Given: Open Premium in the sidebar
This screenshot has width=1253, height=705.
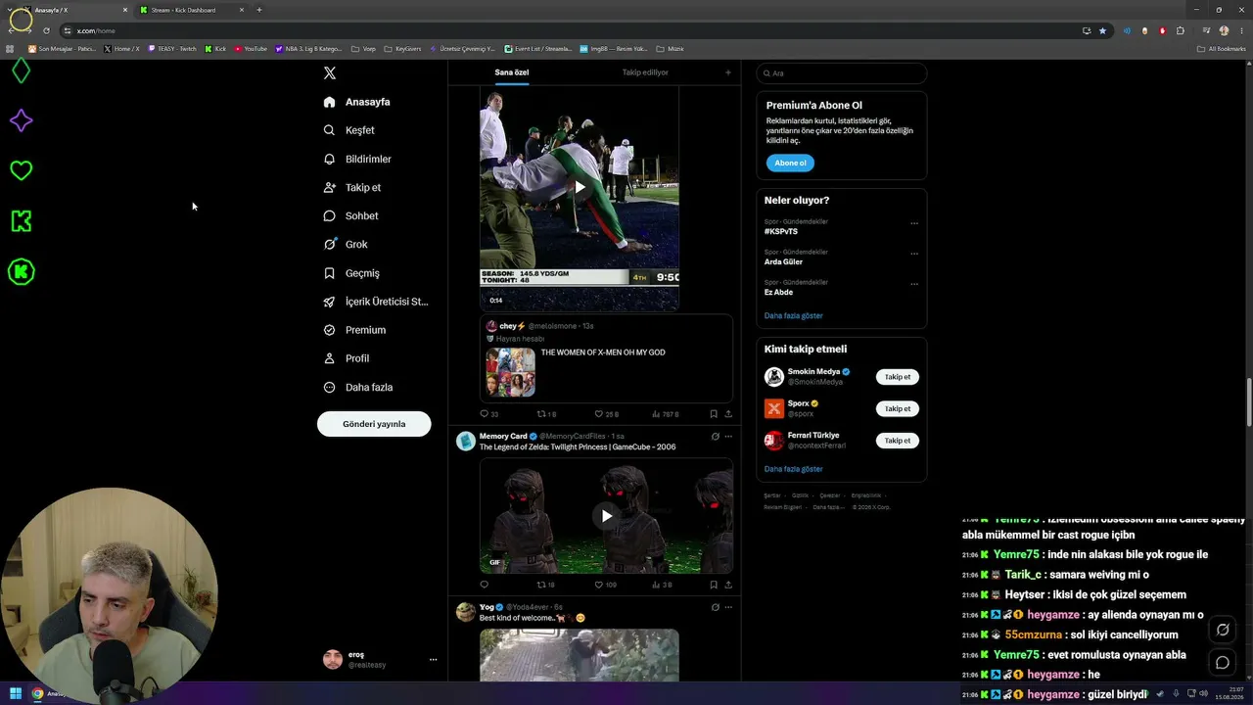Looking at the screenshot, I should (354, 330).
